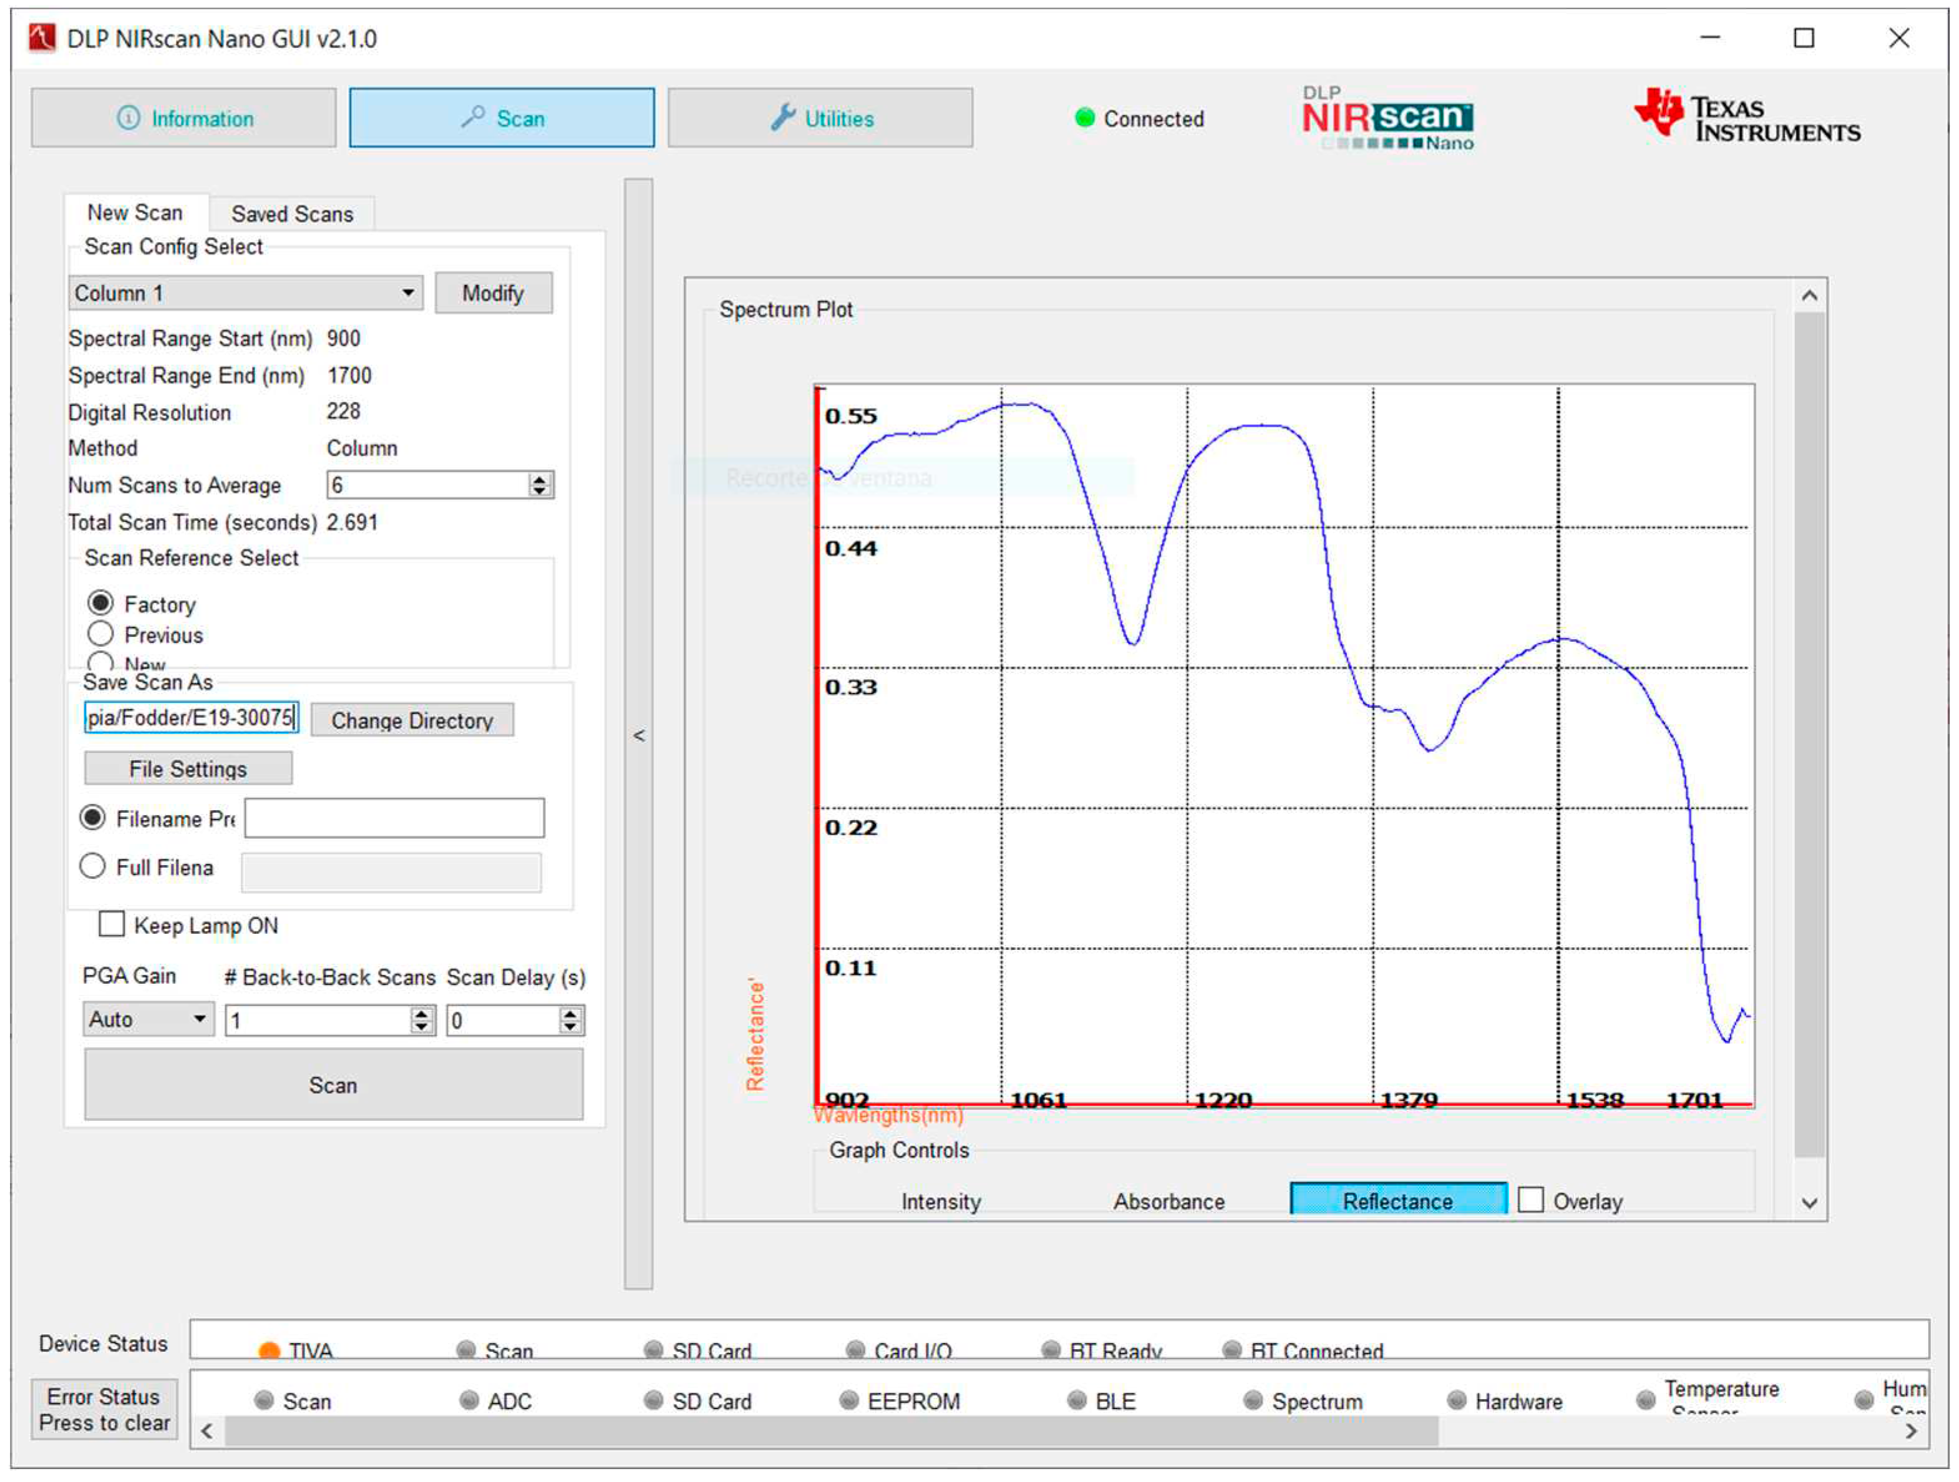This screenshot has height=1482, width=1959.
Task: Expand the PGA Gain Auto dropdown
Action: [148, 1019]
